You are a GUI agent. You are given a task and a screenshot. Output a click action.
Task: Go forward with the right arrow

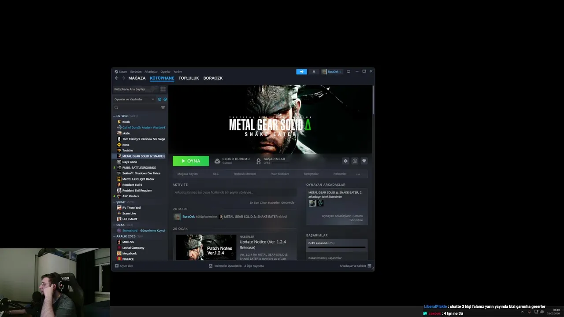(x=123, y=78)
